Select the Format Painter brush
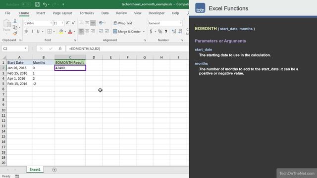 pos(15,33)
